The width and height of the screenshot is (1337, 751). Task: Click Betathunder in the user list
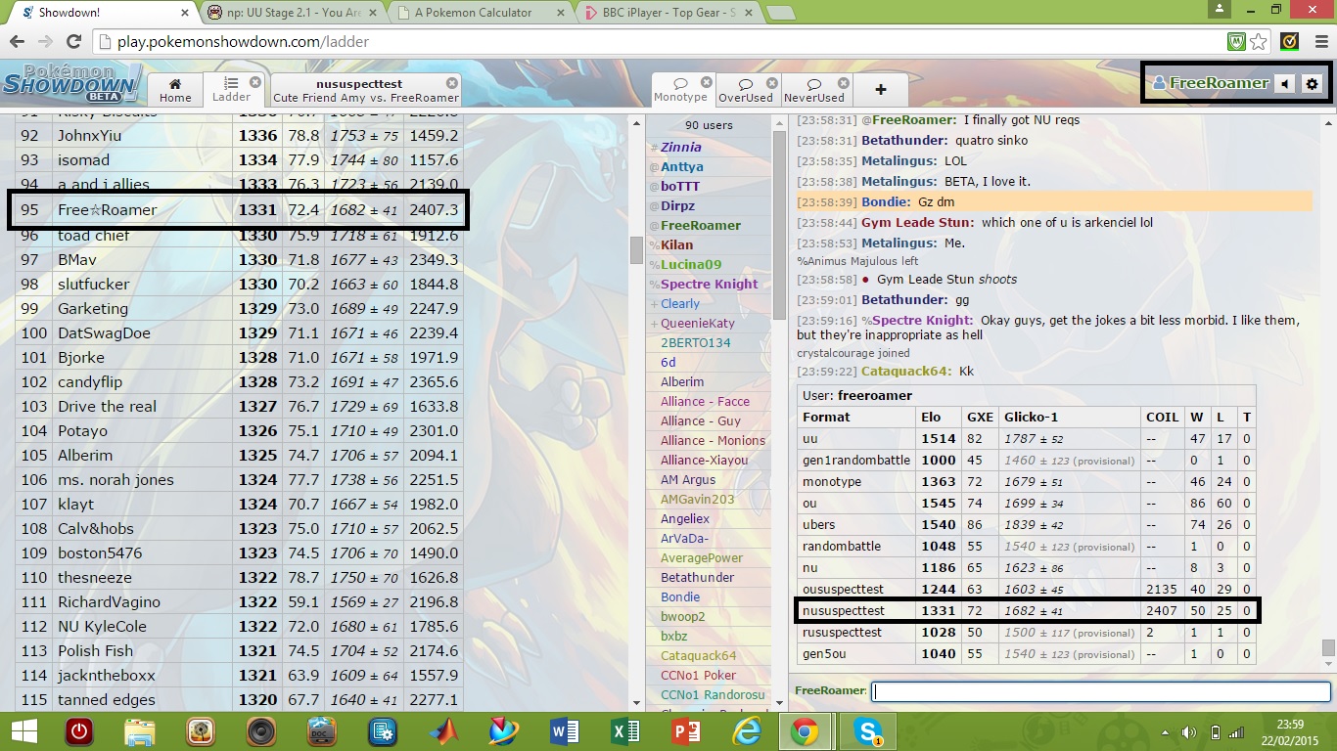coord(697,577)
